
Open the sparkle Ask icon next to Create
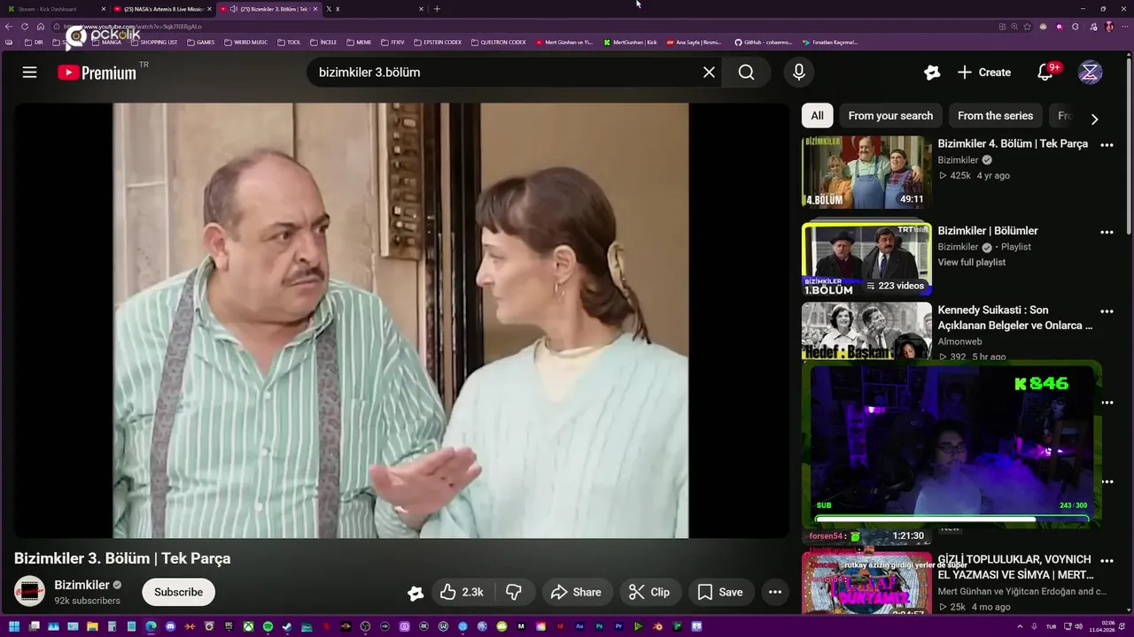[x=932, y=73]
